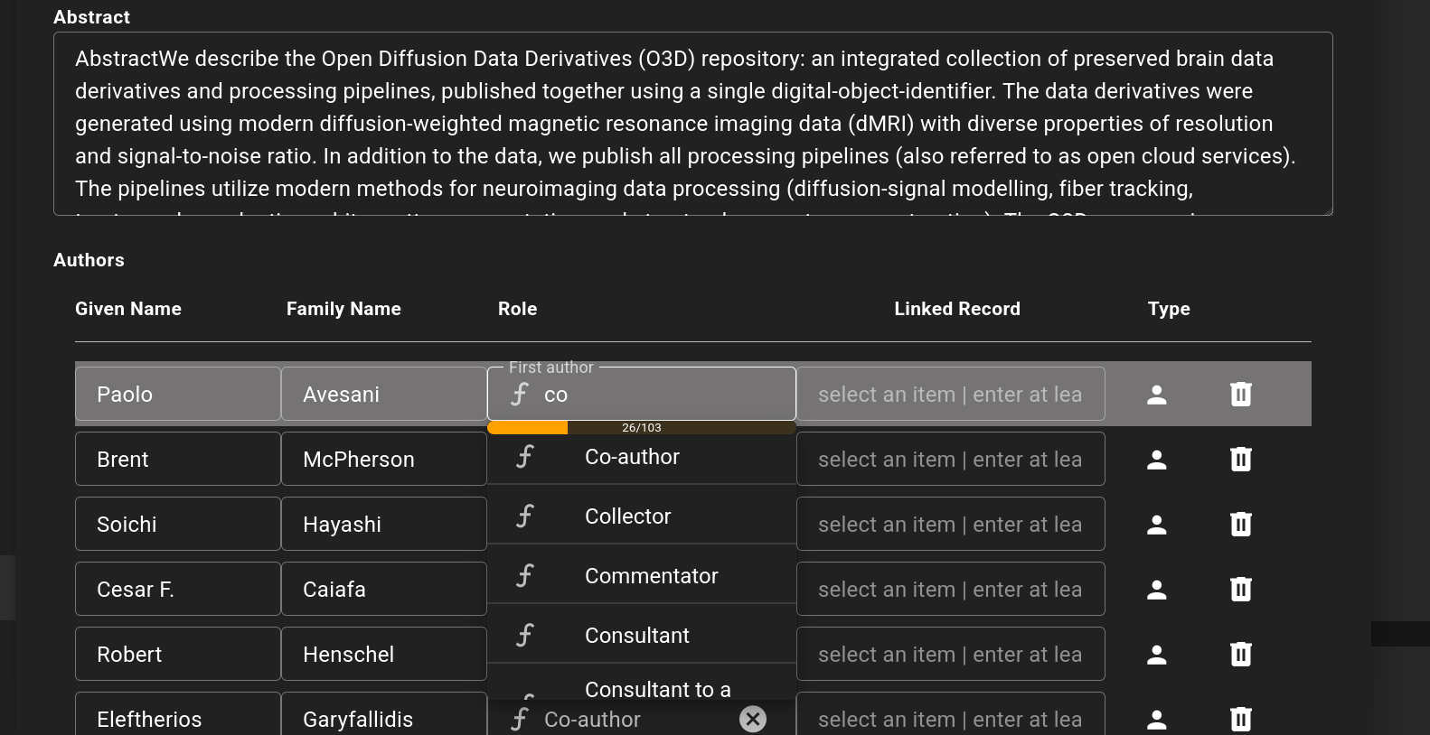
Task: Click the person type icon for Soichi Hayashi
Action: pyautogui.click(x=1156, y=525)
